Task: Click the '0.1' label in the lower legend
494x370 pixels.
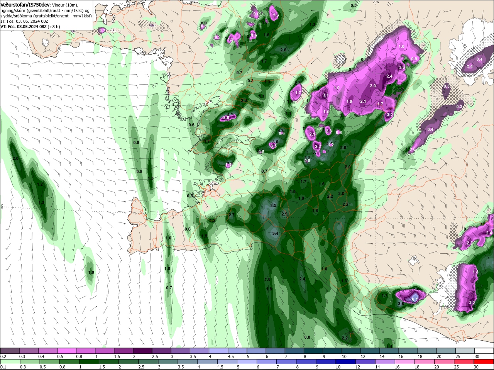Action: click(3, 367)
